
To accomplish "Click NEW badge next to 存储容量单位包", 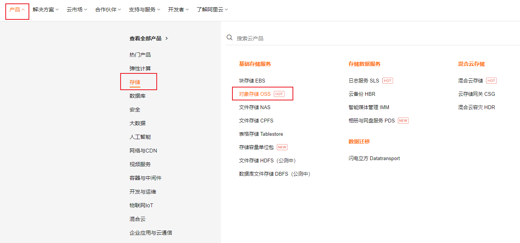I will 282,147.
